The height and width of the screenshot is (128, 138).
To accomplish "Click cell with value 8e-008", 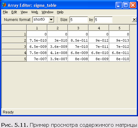I will tap(78, 59).
